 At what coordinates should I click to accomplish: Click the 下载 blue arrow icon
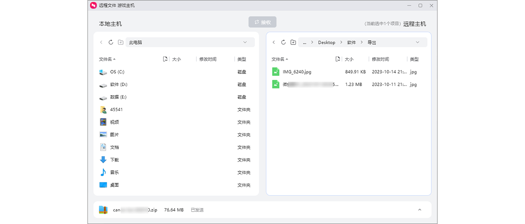pyautogui.click(x=103, y=160)
